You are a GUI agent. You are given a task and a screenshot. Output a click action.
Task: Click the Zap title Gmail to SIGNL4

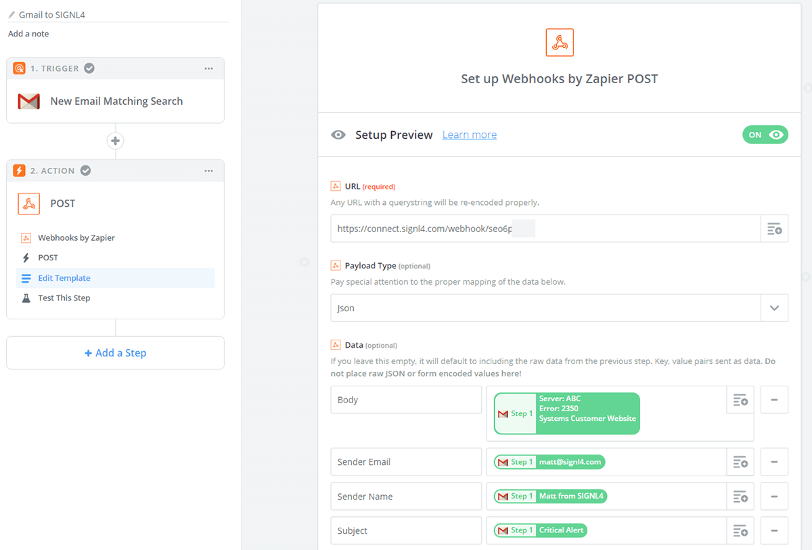click(51, 14)
